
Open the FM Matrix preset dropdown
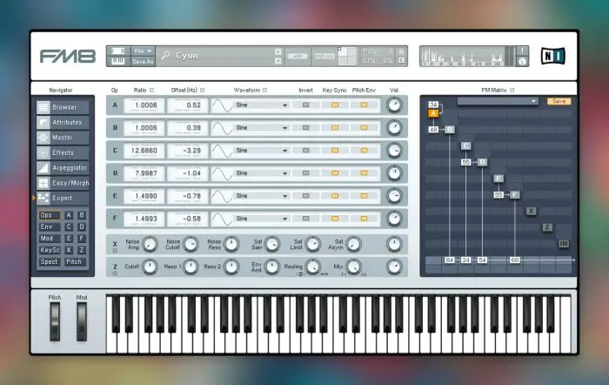498,101
